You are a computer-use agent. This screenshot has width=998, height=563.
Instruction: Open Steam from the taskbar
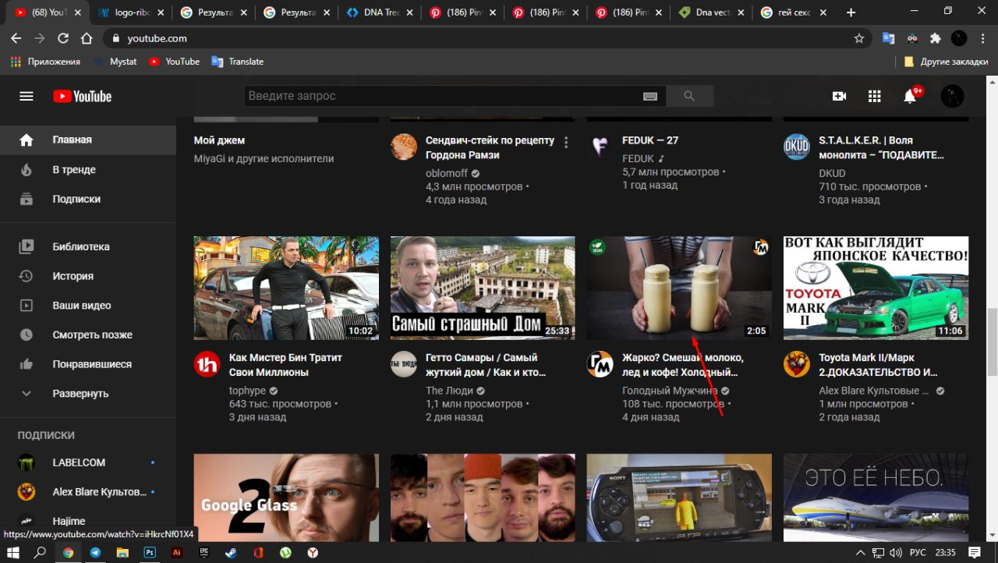click(x=232, y=552)
